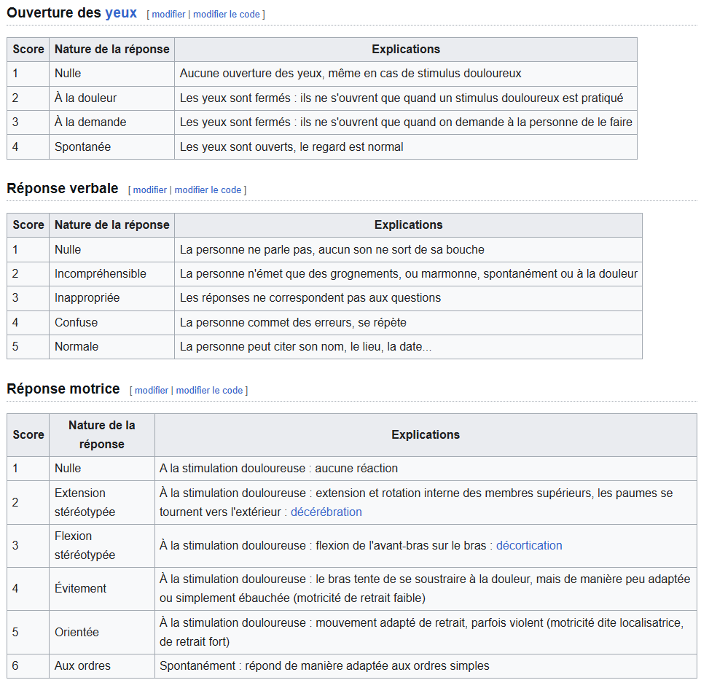The width and height of the screenshot is (701, 680).
Task: Click the 'Réponse motrice' section heading
Action: [63, 389]
